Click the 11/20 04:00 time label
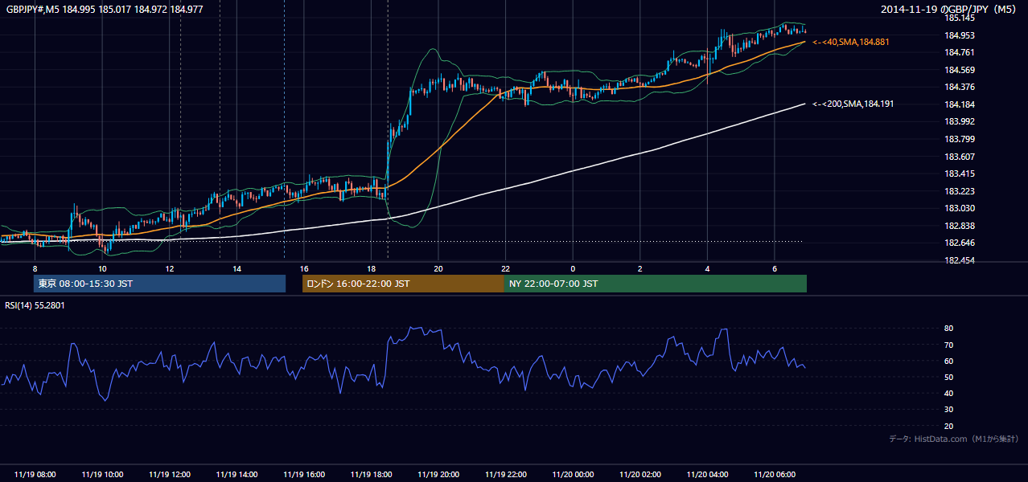This screenshot has width=1028, height=482. pos(707,475)
